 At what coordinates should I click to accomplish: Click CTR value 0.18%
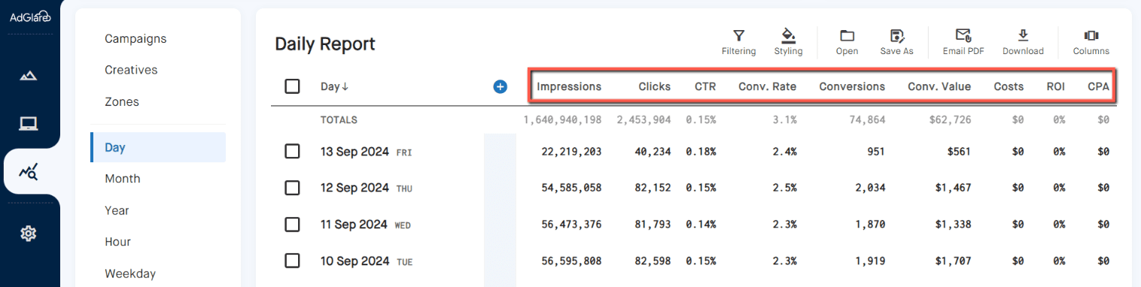point(701,152)
